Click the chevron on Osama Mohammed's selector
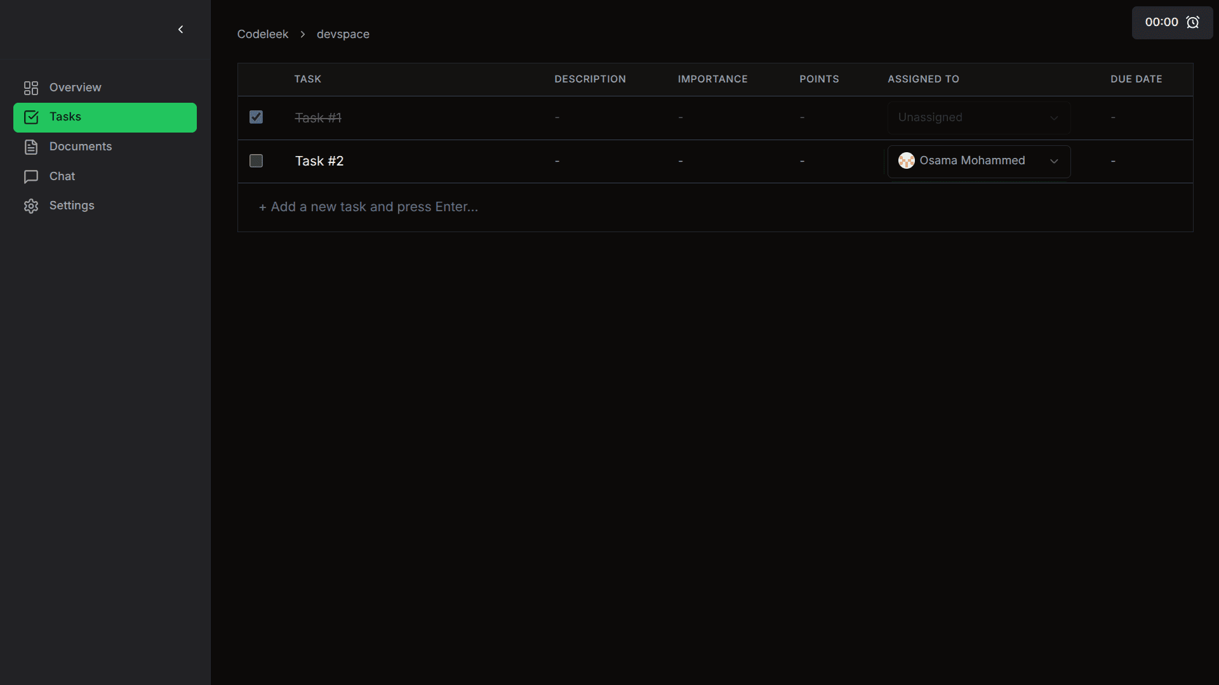The height and width of the screenshot is (685, 1219). 1054,161
